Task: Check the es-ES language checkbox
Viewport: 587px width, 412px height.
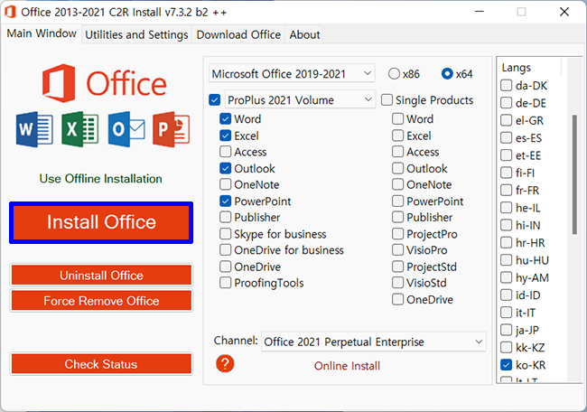Action: point(506,138)
